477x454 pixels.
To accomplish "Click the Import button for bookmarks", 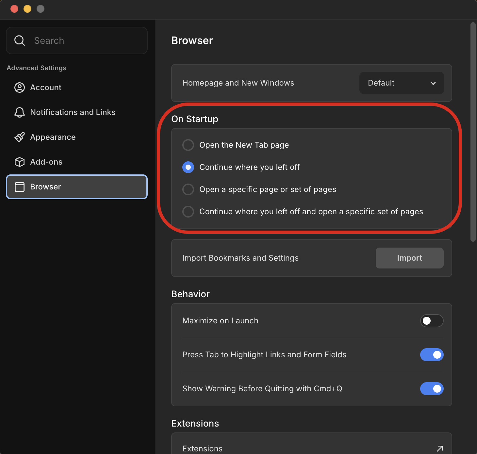I will point(409,258).
